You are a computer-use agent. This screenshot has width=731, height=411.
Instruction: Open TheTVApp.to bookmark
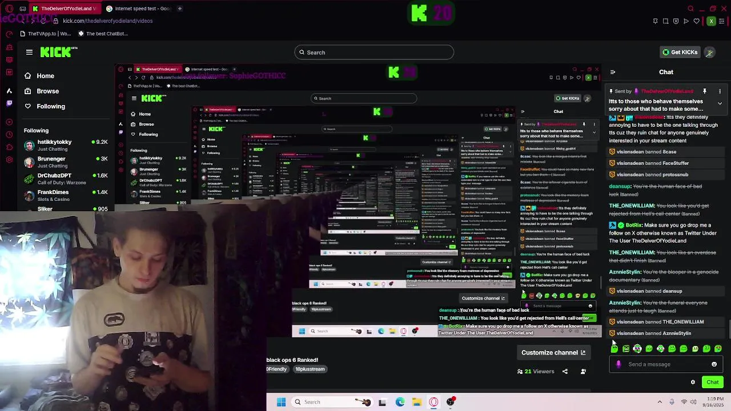pos(45,34)
